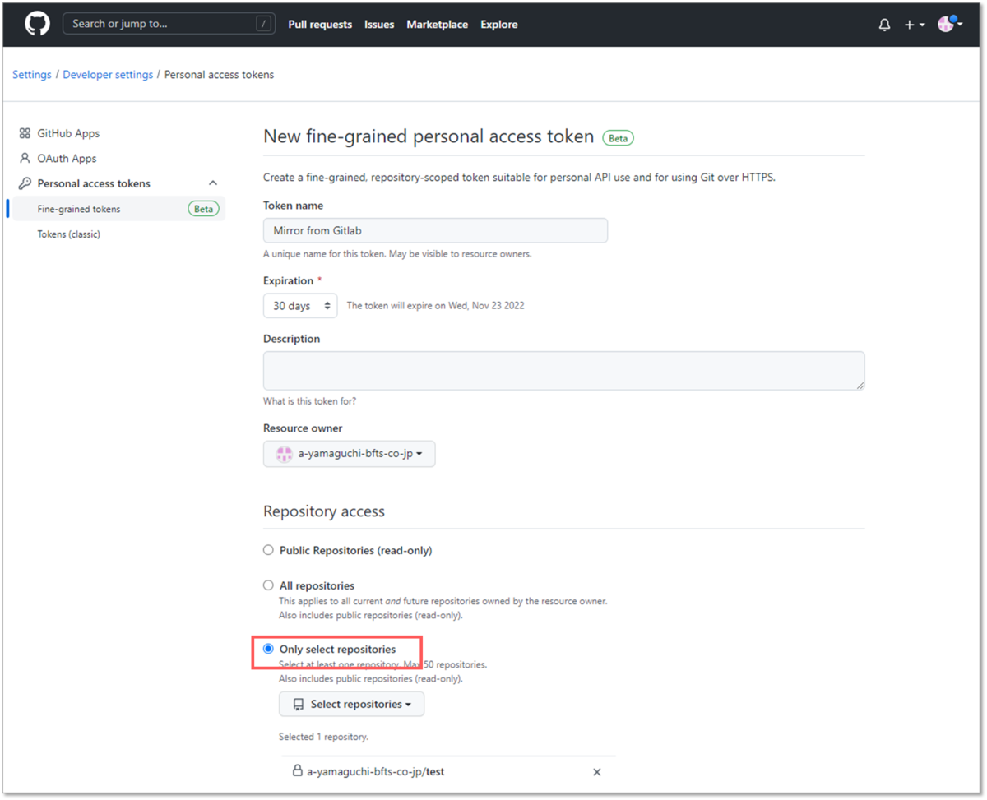Image resolution: width=987 pixels, height=800 pixels.
Task: Open Explore in top navigation
Action: click(x=499, y=25)
